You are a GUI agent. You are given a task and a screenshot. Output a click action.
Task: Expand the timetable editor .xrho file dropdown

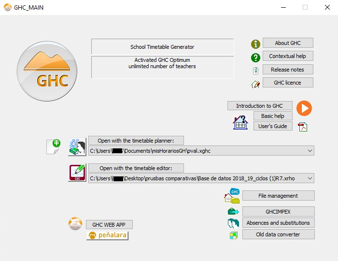310,178
